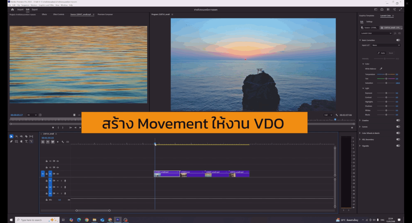The height and width of the screenshot is (223, 412).
Task: Turn off the Vignette section switch
Action: [x=398, y=146]
